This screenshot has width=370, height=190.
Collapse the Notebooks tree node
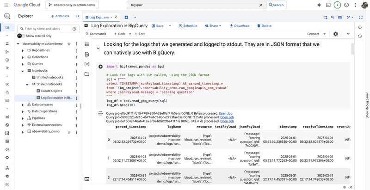click(23, 71)
